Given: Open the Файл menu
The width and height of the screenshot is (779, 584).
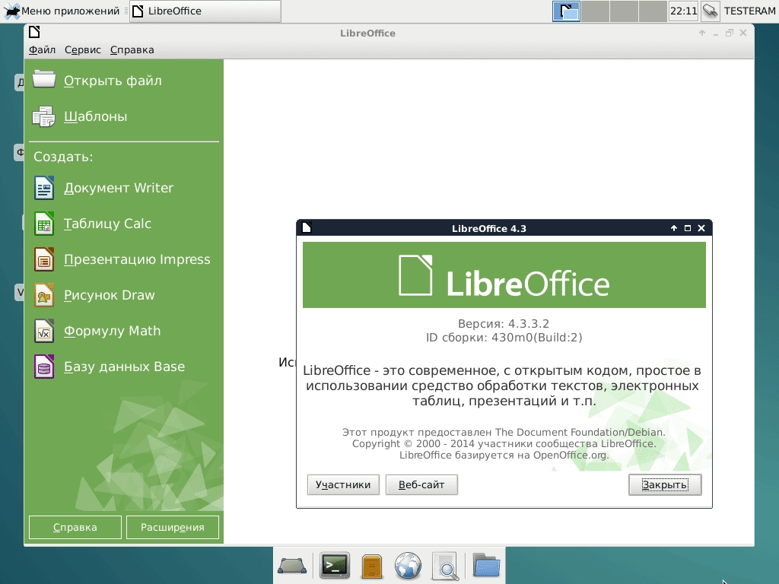Looking at the screenshot, I should pyautogui.click(x=43, y=49).
